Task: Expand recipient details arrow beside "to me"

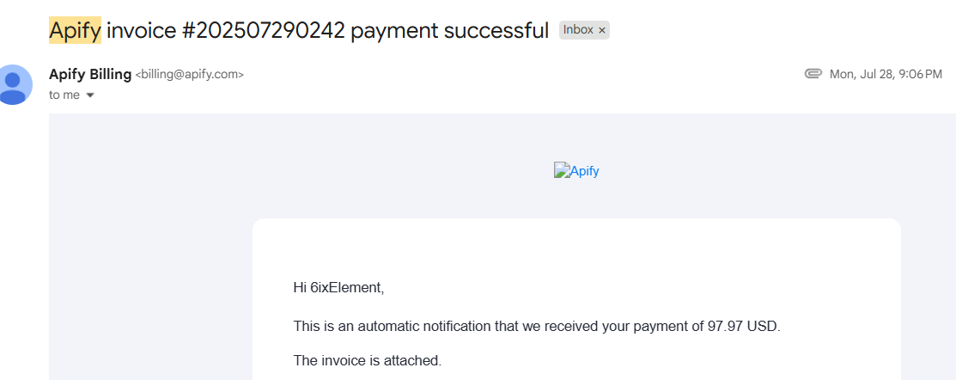Action: pyautogui.click(x=90, y=95)
